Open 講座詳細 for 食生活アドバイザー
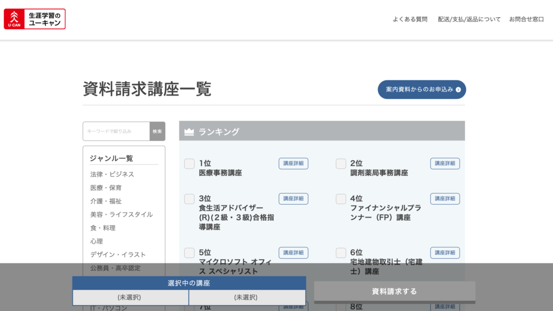This screenshot has height=311, width=553. click(x=293, y=199)
